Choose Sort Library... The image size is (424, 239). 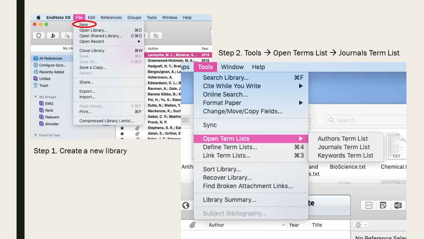251,169
